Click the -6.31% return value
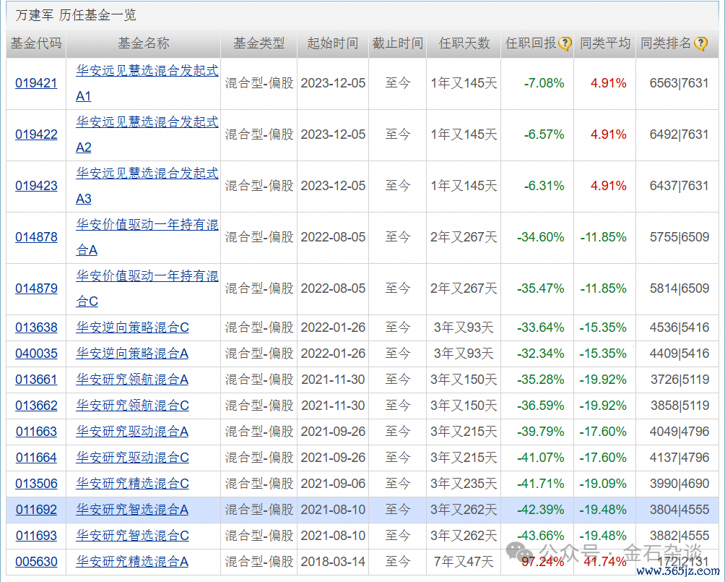 coord(544,186)
